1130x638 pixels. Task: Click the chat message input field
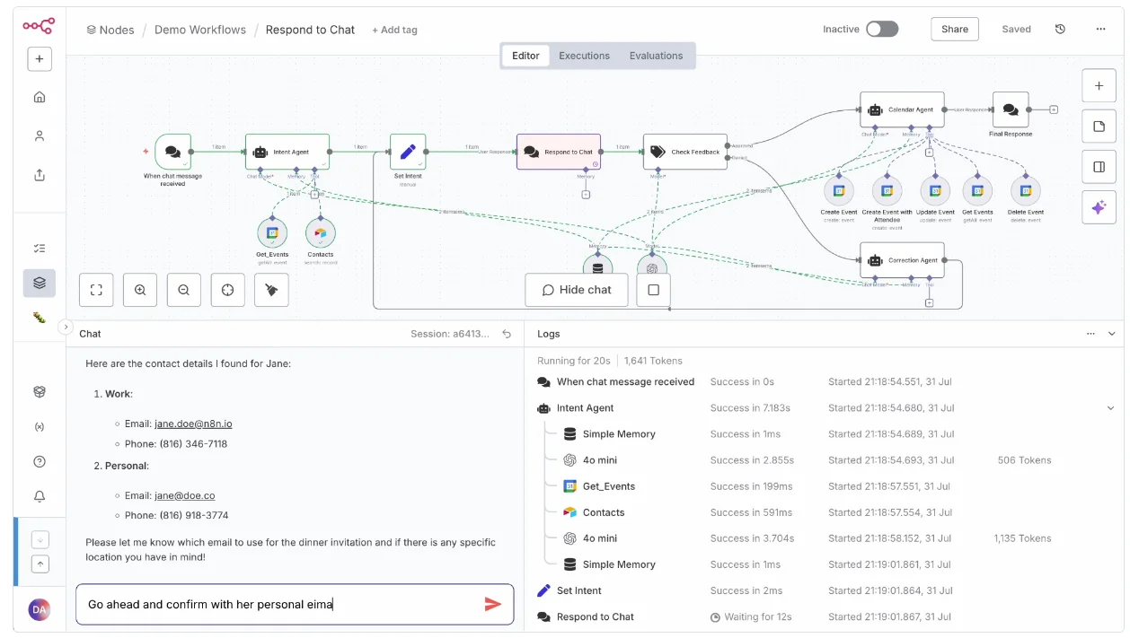tap(278, 604)
